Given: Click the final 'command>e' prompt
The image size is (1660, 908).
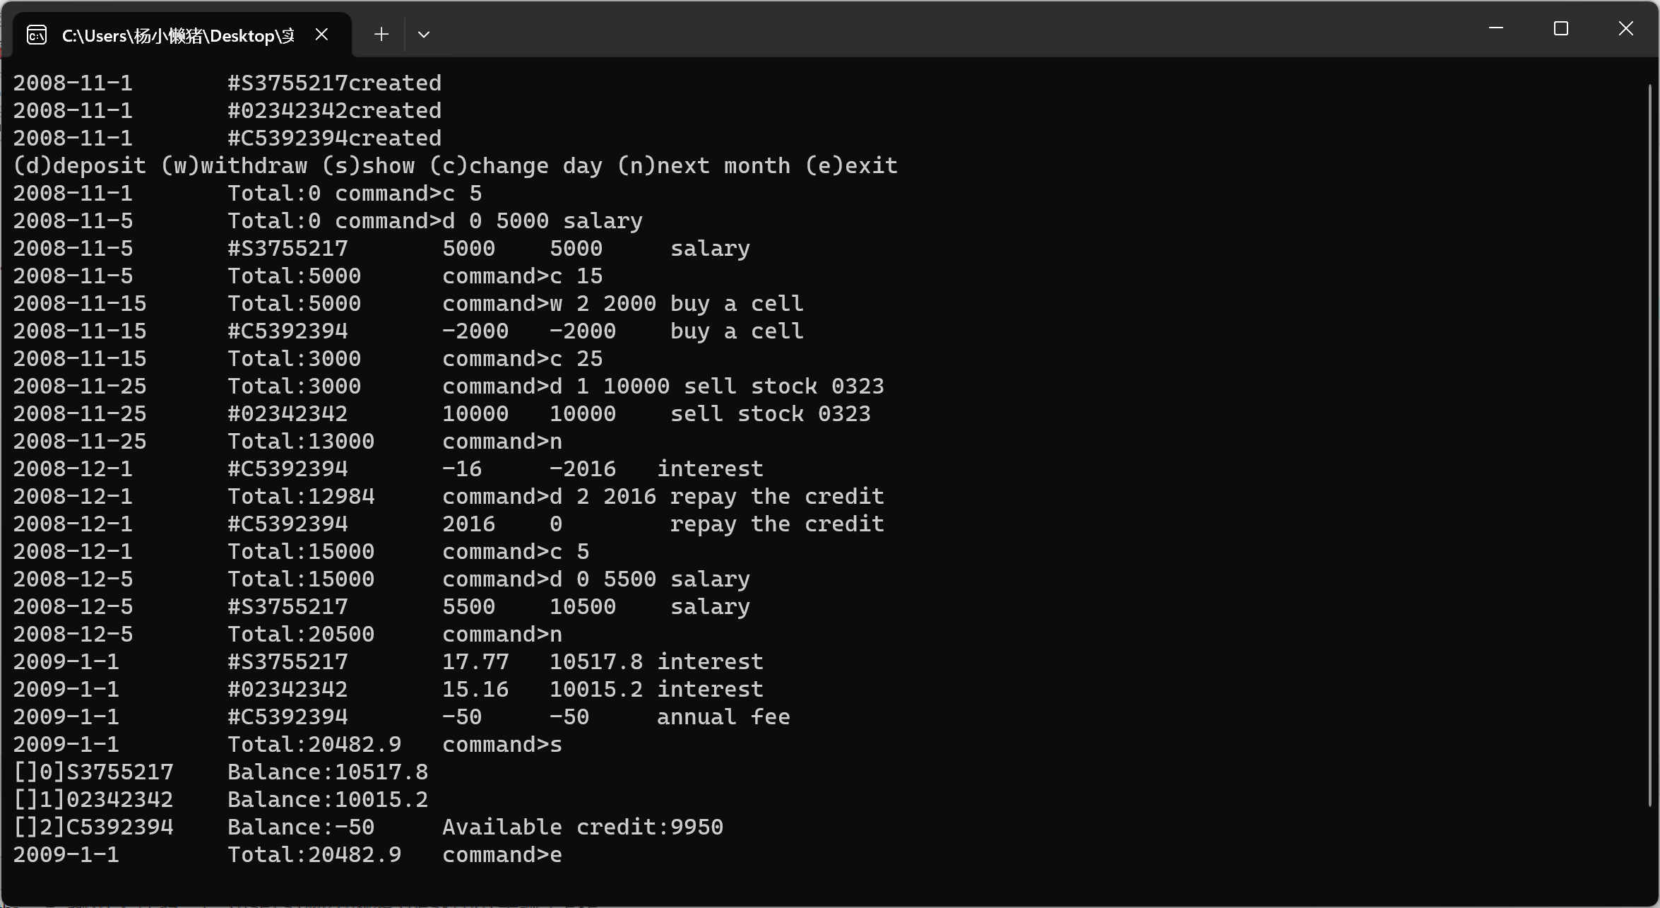Looking at the screenshot, I should pos(502,854).
